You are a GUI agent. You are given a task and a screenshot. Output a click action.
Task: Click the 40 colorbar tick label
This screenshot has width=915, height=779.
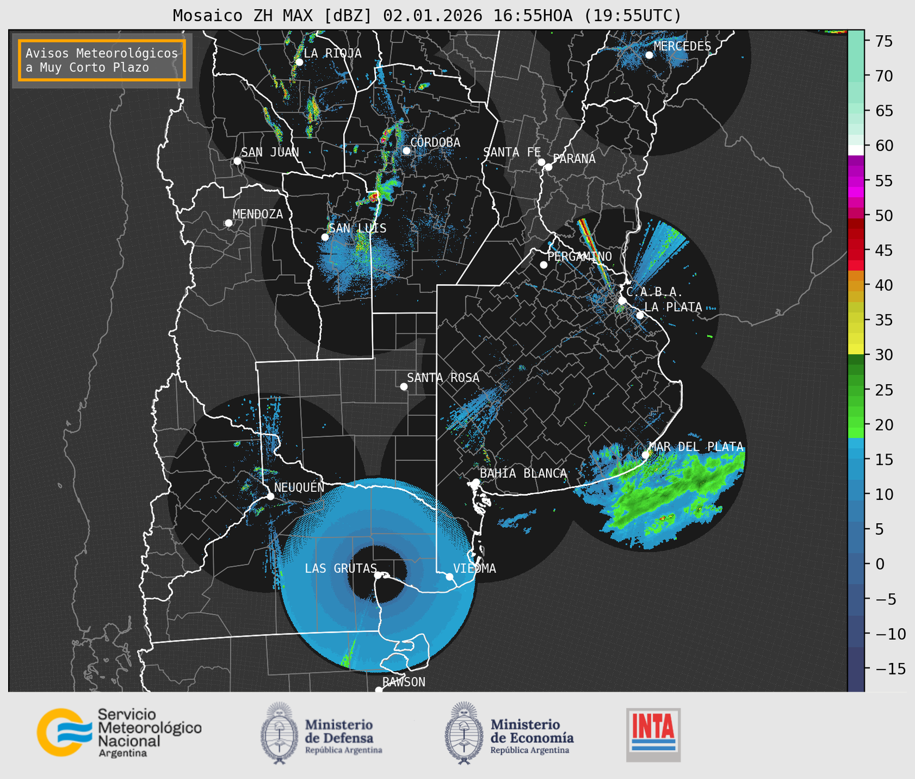884,285
